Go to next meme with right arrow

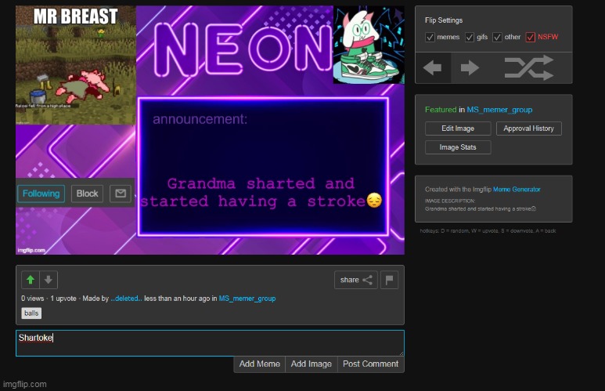470,68
